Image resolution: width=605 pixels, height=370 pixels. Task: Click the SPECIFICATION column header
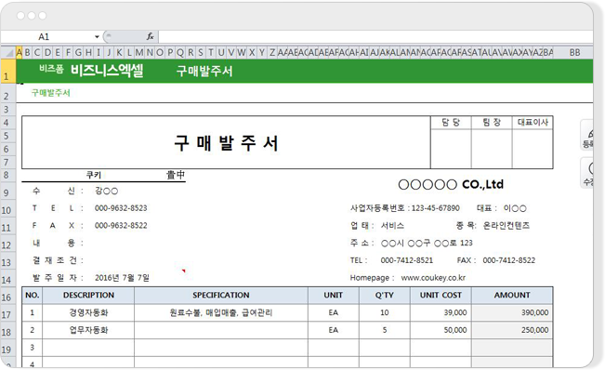(x=221, y=295)
